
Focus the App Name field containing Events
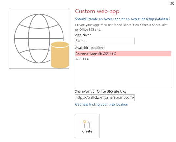(105, 41)
